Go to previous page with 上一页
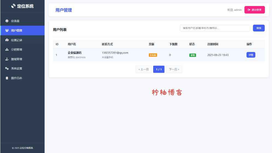 (x=143, y=70)
